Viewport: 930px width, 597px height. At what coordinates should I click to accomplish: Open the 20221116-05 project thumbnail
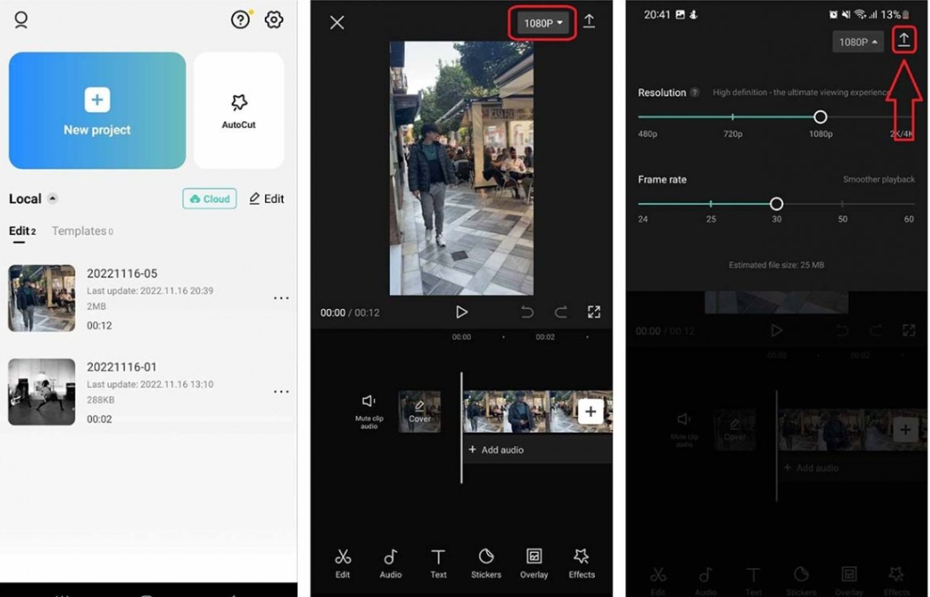[x=42, y=298]
